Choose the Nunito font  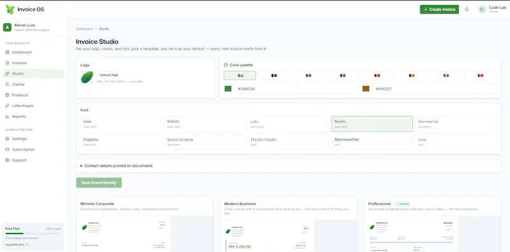[x=372, y=123]
